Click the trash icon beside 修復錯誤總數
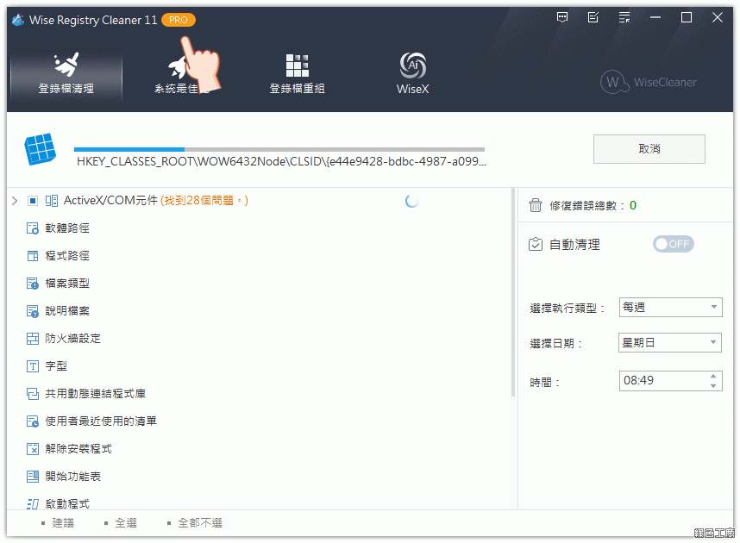 (x=536, y=205)
